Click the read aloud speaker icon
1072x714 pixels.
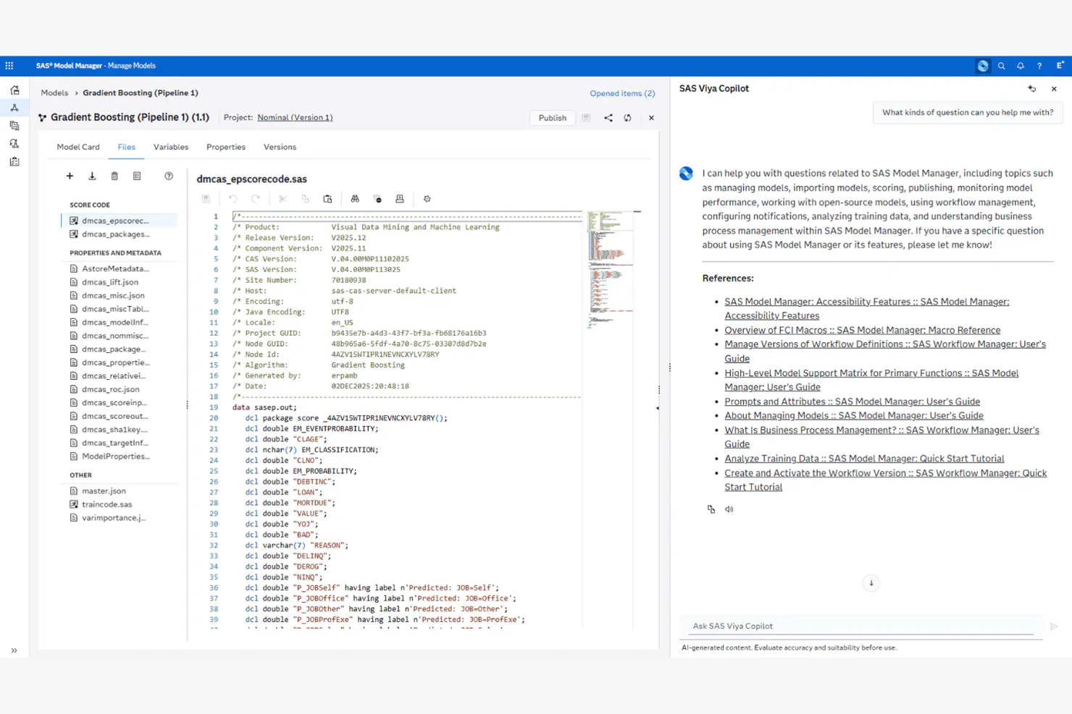729,509
